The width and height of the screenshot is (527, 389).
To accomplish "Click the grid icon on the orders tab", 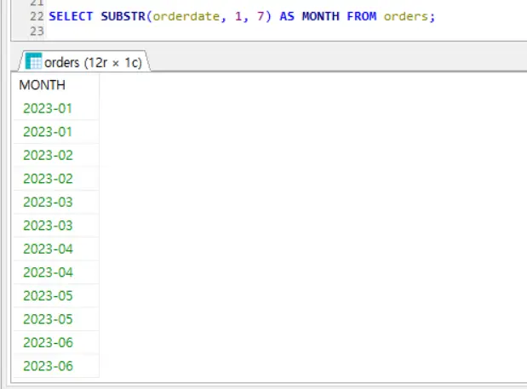I will click(x=33, y=61).
